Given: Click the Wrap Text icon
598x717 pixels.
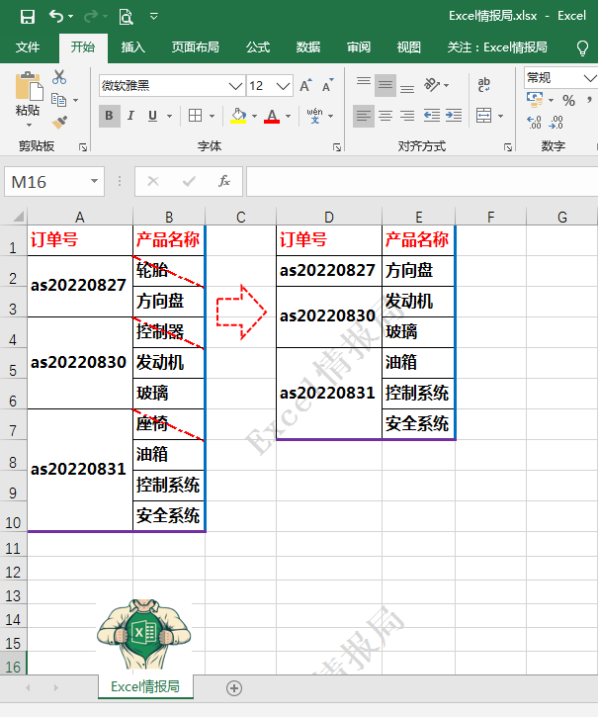Looking at the screenshot, I should (x=483, y=85).
